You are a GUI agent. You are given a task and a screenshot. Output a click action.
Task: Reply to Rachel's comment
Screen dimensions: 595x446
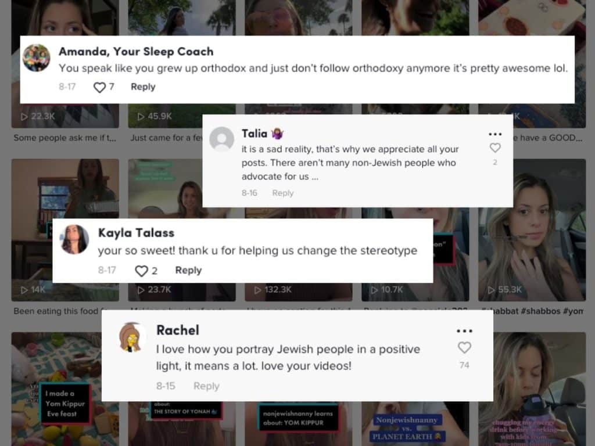206,386
